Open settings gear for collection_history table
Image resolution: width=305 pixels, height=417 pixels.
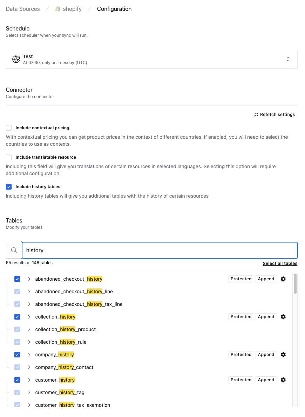(x=283, y=316)
